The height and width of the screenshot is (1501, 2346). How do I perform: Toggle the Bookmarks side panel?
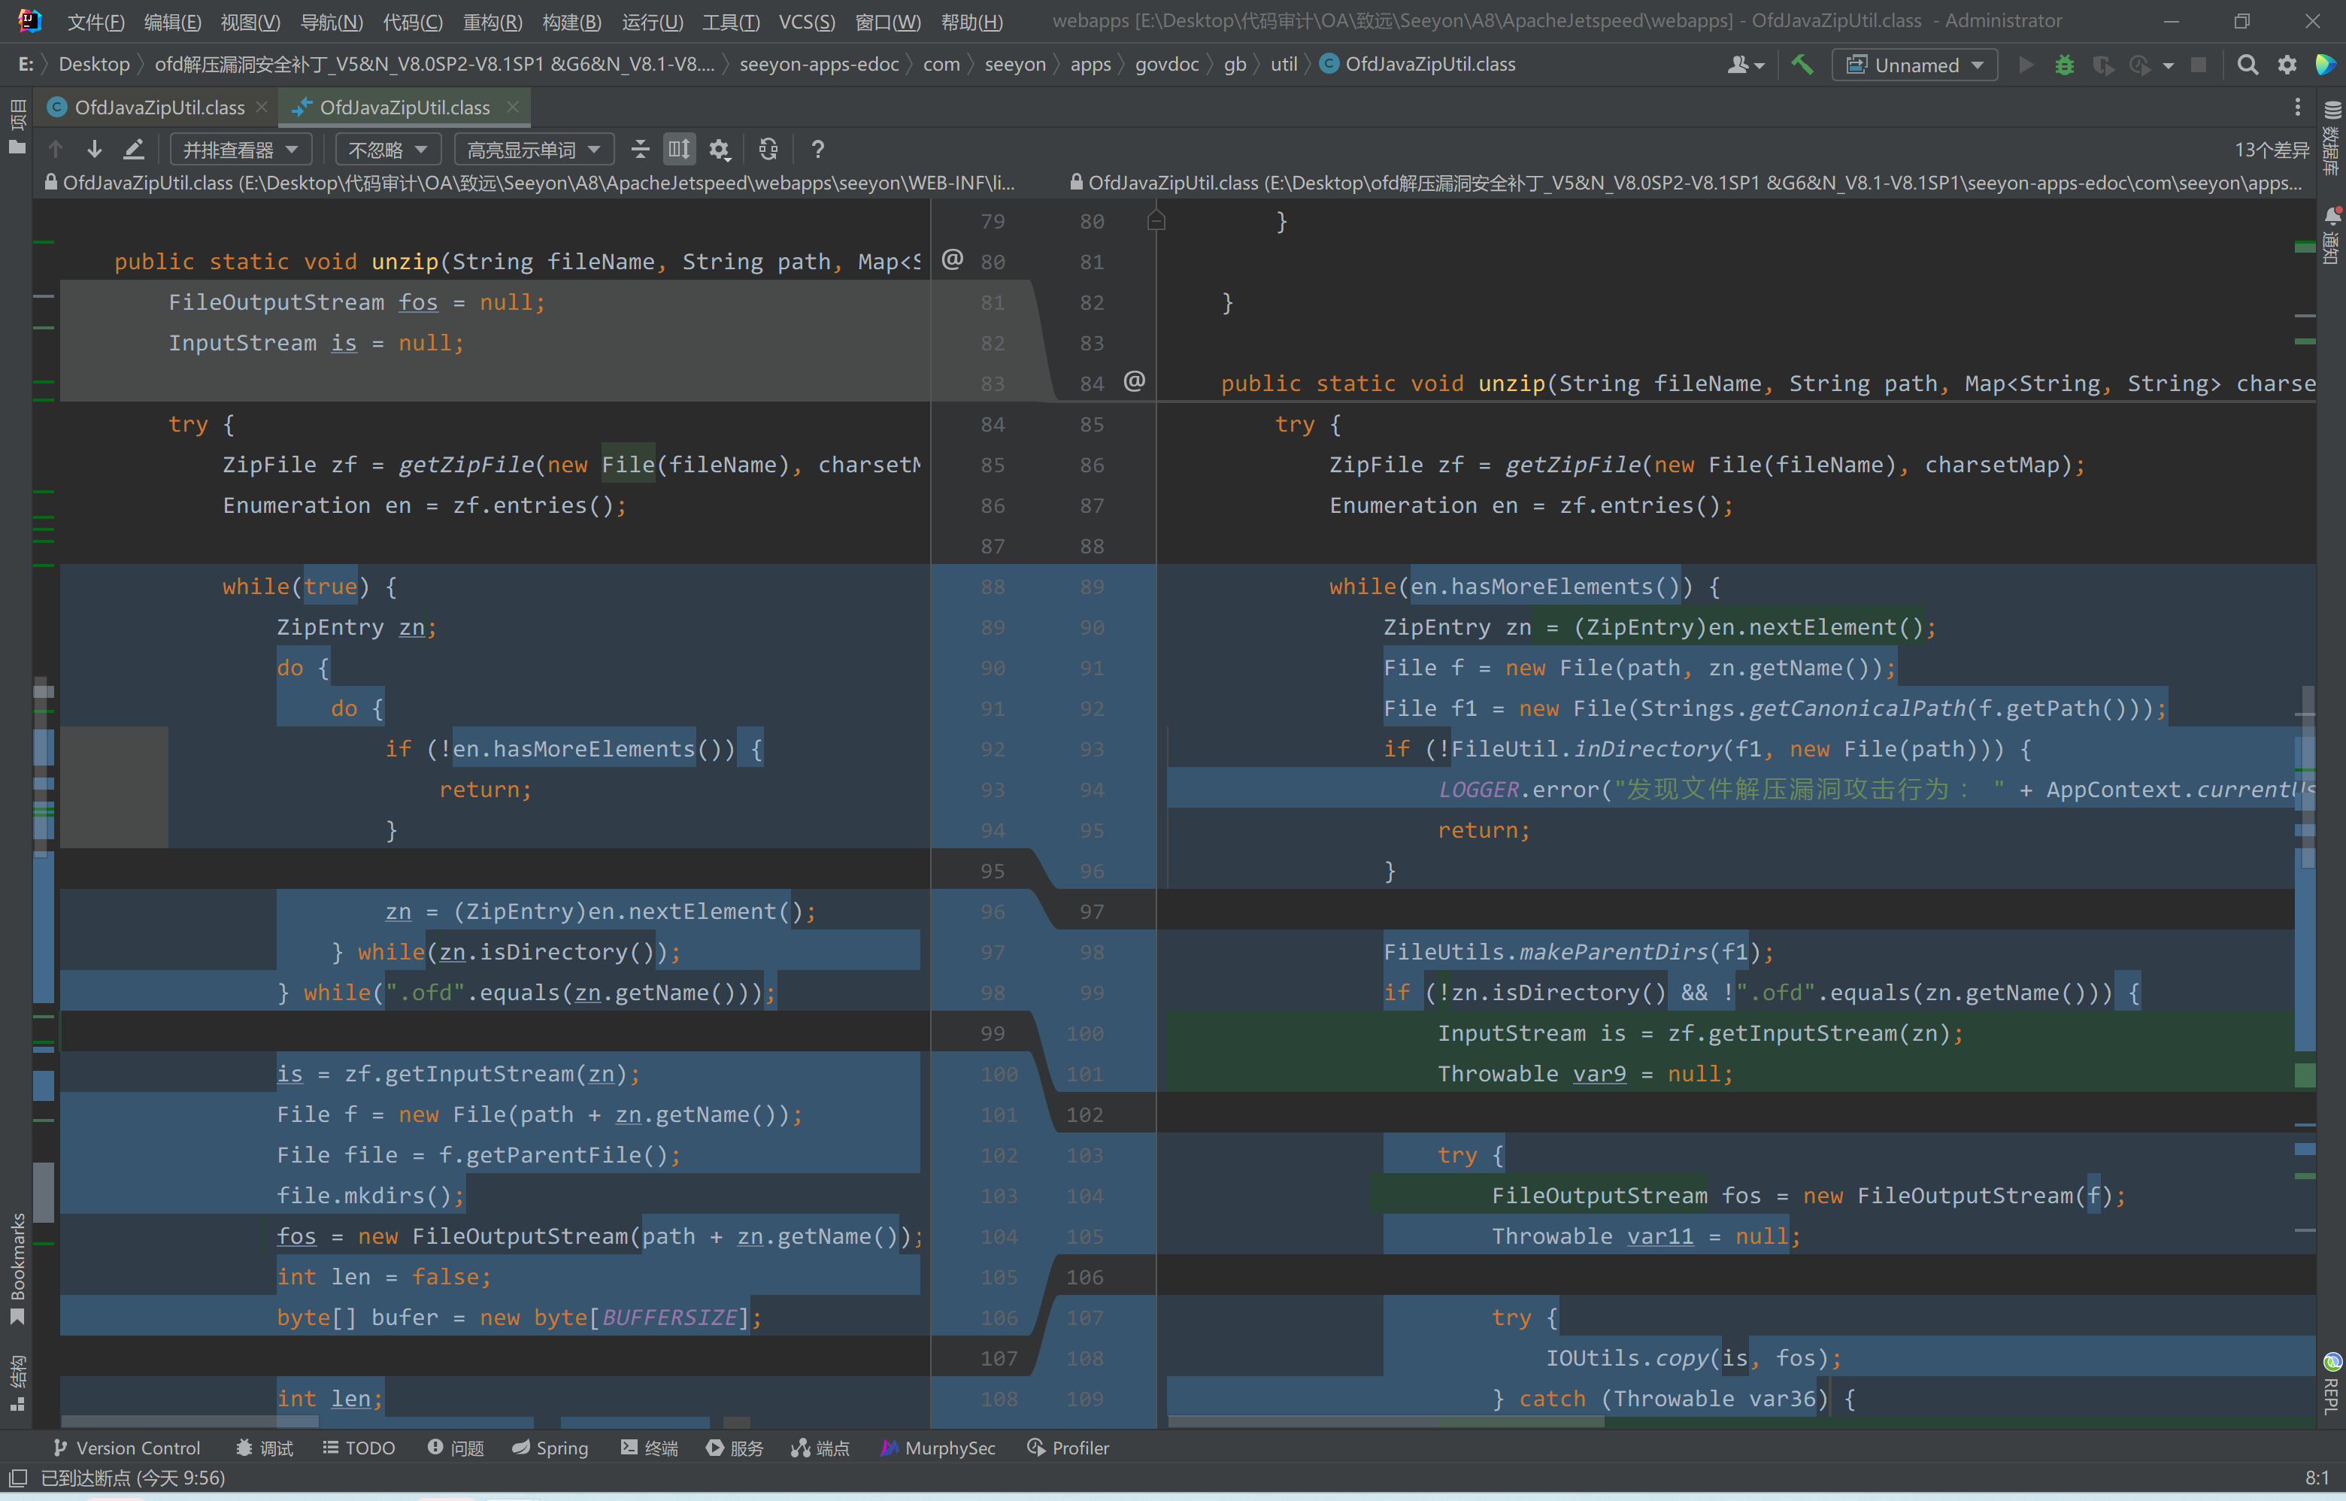(x=17, y=1267)
